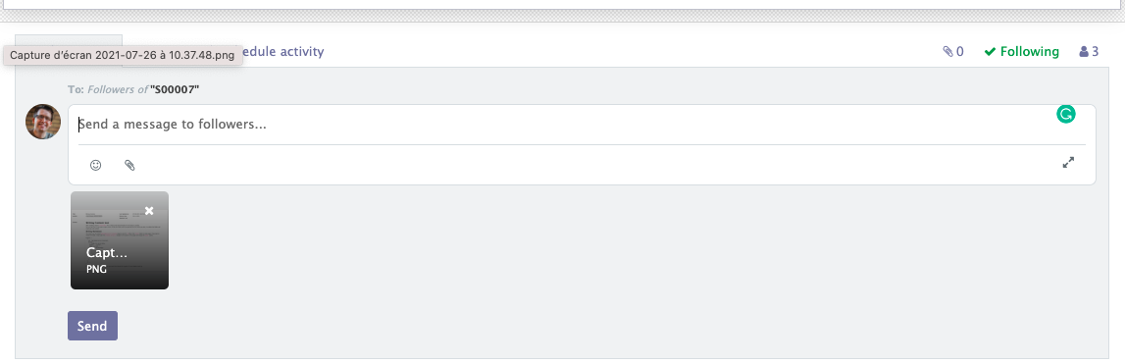Click the Send button
The width and height of the screenshot is (1125, 364).
pyautogui.click(x=92, y=325)
